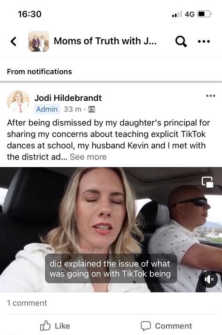Open the Moms of Truth group title

(x=105, y=41)
